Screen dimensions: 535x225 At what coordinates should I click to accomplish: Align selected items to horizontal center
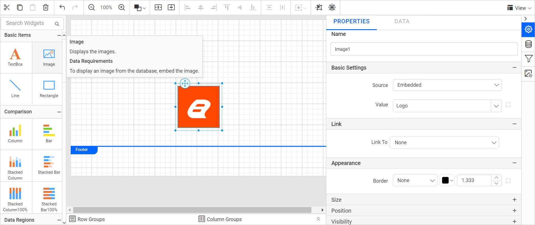(201, 7)
